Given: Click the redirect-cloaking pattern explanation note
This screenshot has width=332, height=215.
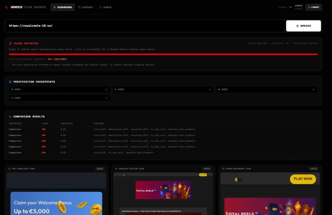Looking at the screenshot, I should (83, 65).
